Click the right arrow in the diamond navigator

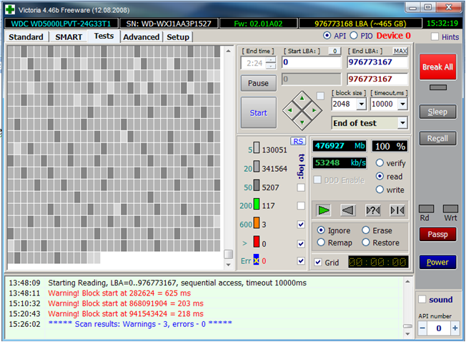[314, 110]
